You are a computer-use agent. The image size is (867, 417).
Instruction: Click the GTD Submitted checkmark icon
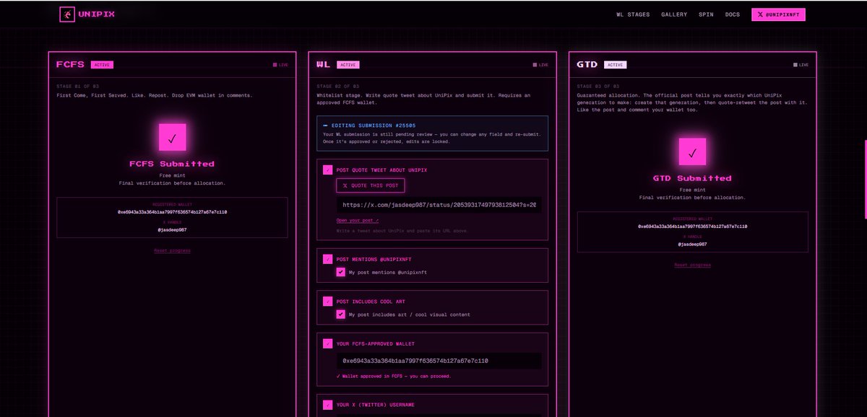[x=692, y=152]
